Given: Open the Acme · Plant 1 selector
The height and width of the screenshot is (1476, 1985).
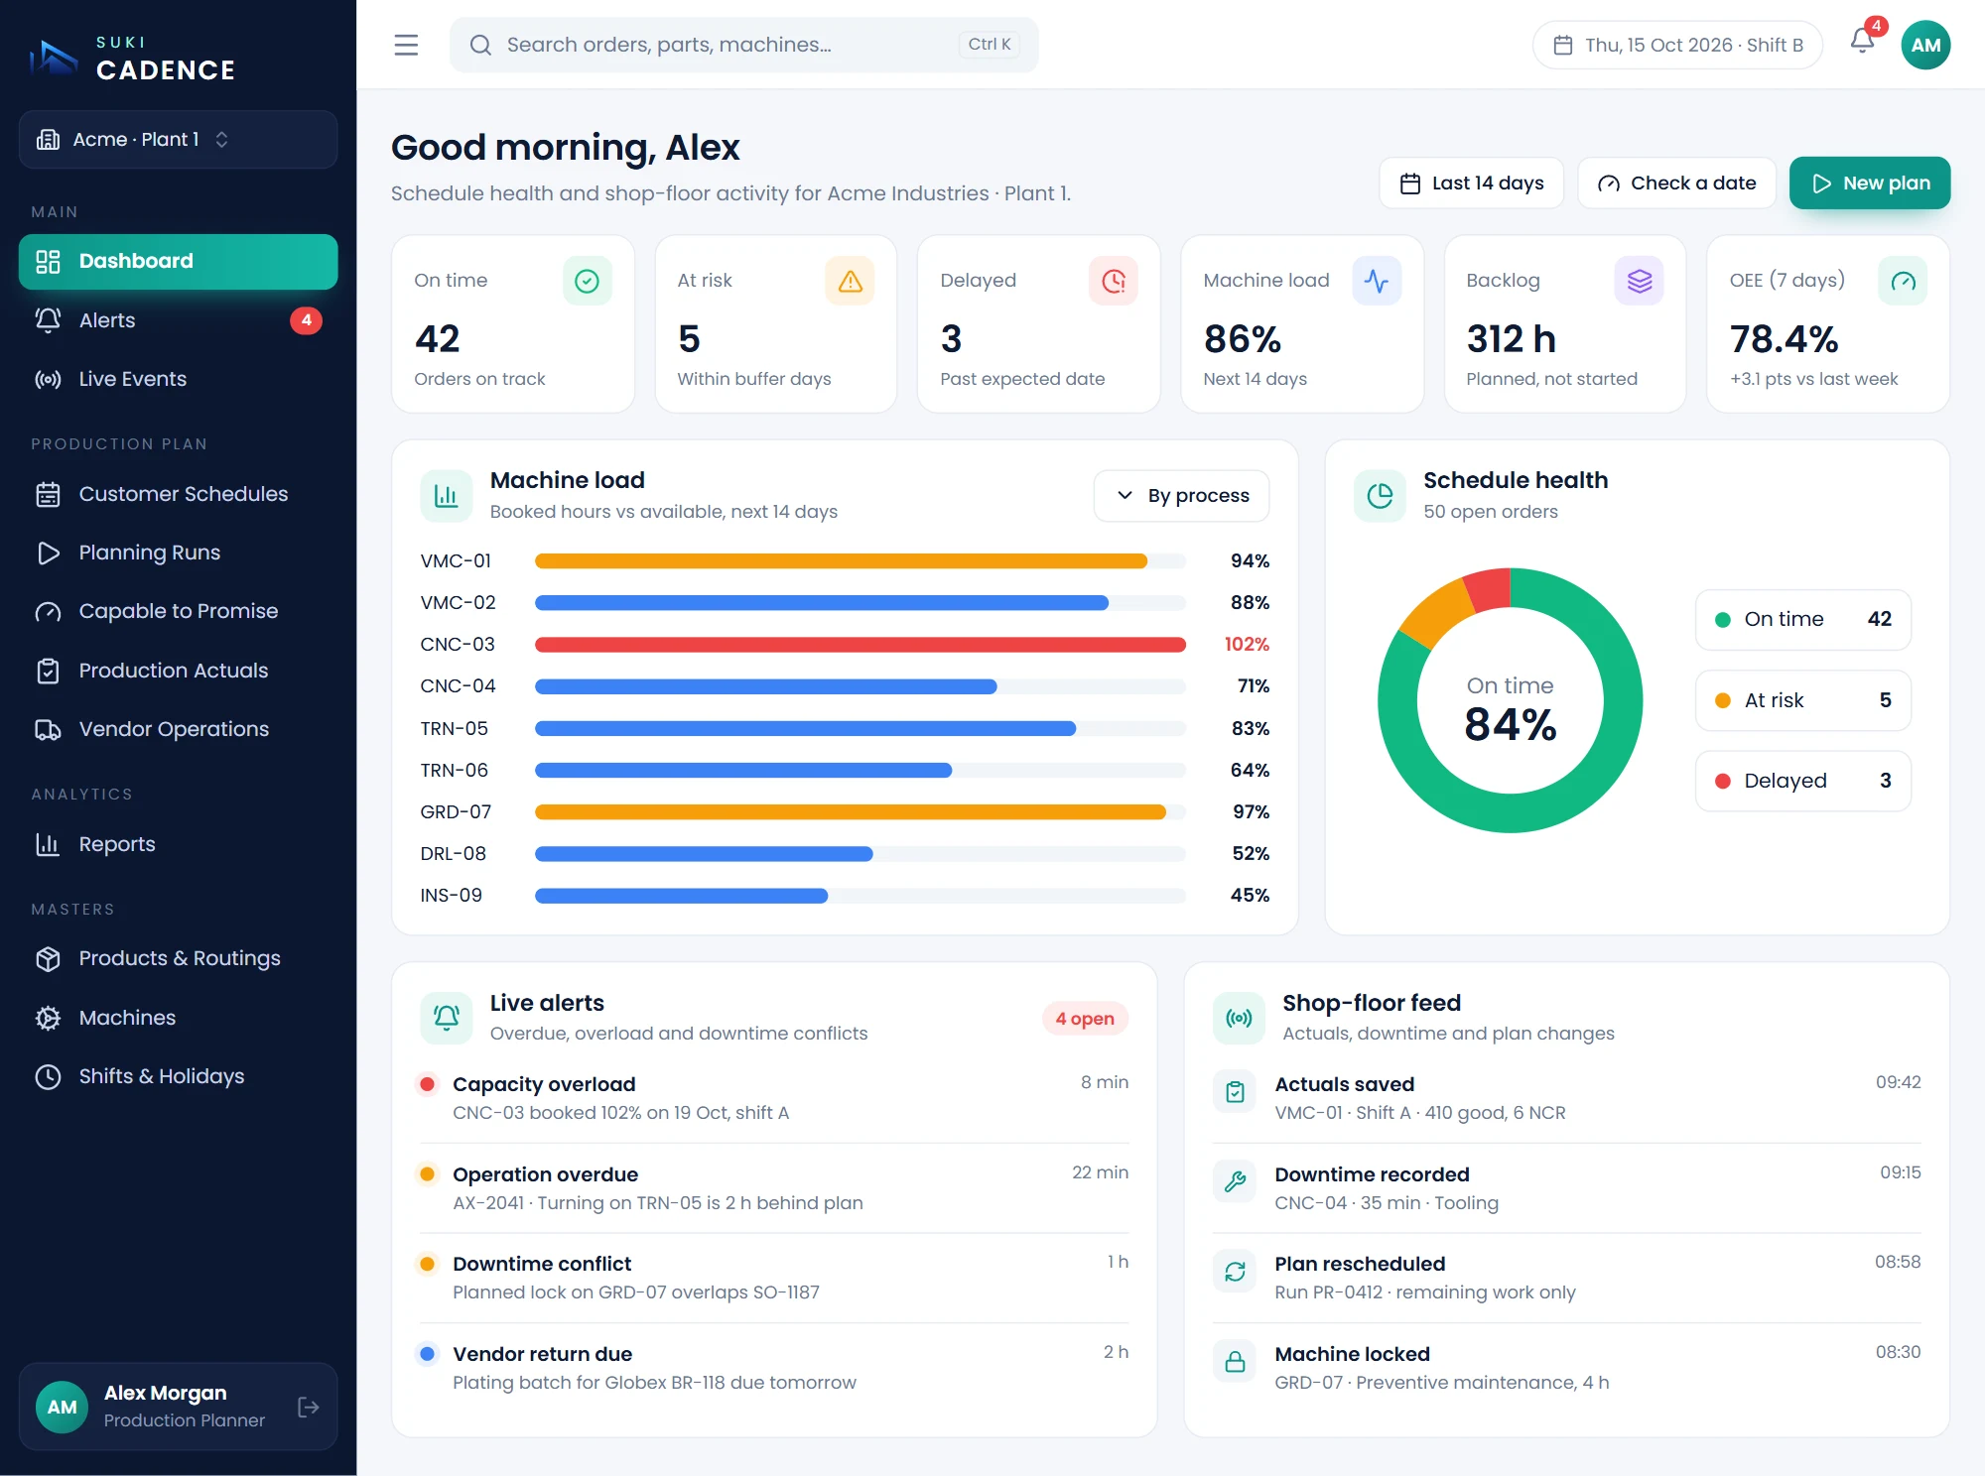Looking at the screenshot, I should [179, 139].
